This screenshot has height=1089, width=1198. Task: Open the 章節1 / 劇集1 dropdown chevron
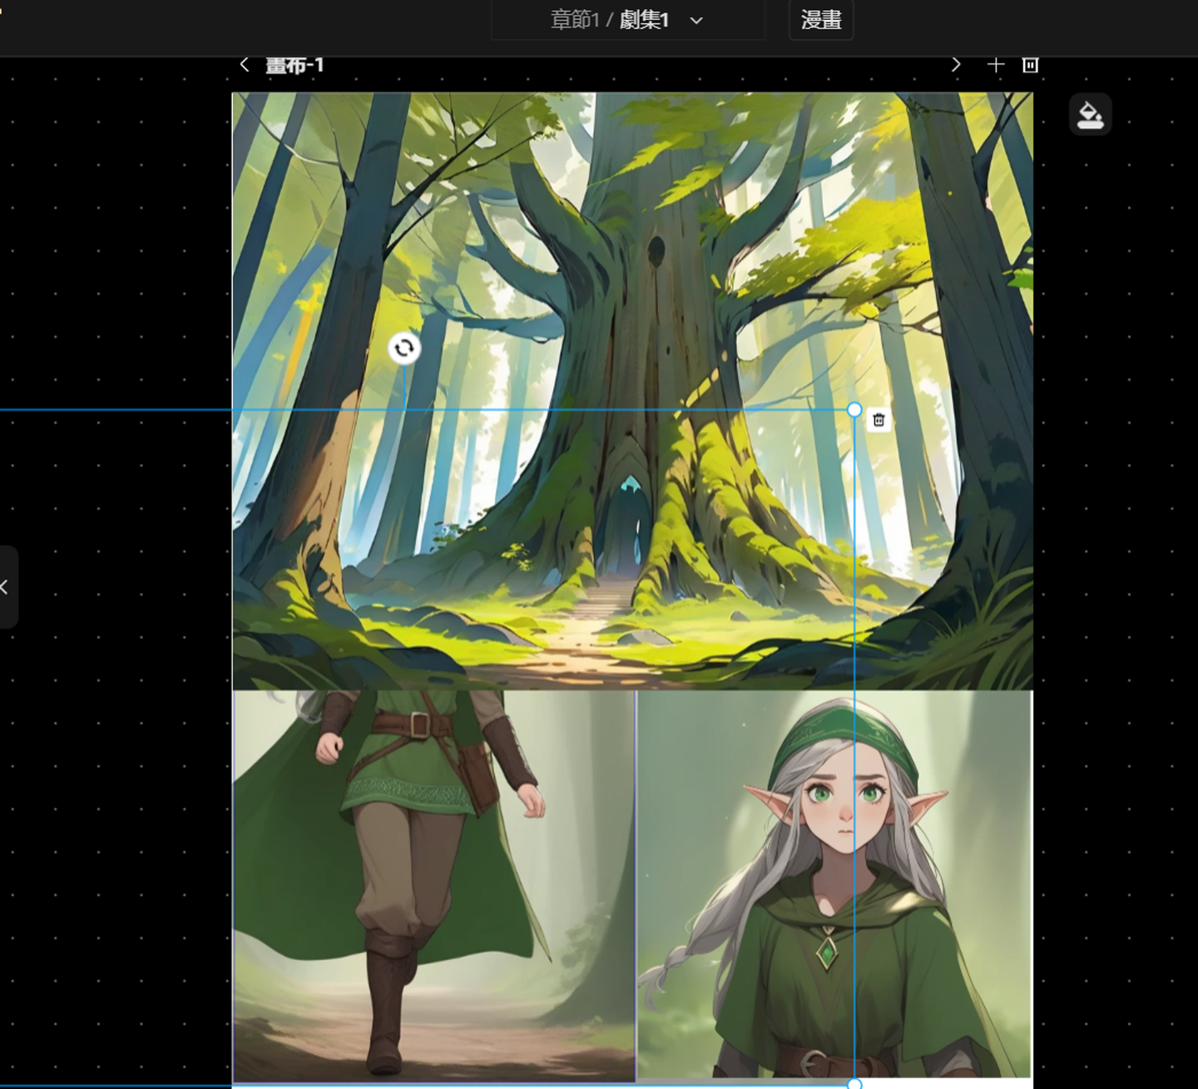(x=696, y=21)
